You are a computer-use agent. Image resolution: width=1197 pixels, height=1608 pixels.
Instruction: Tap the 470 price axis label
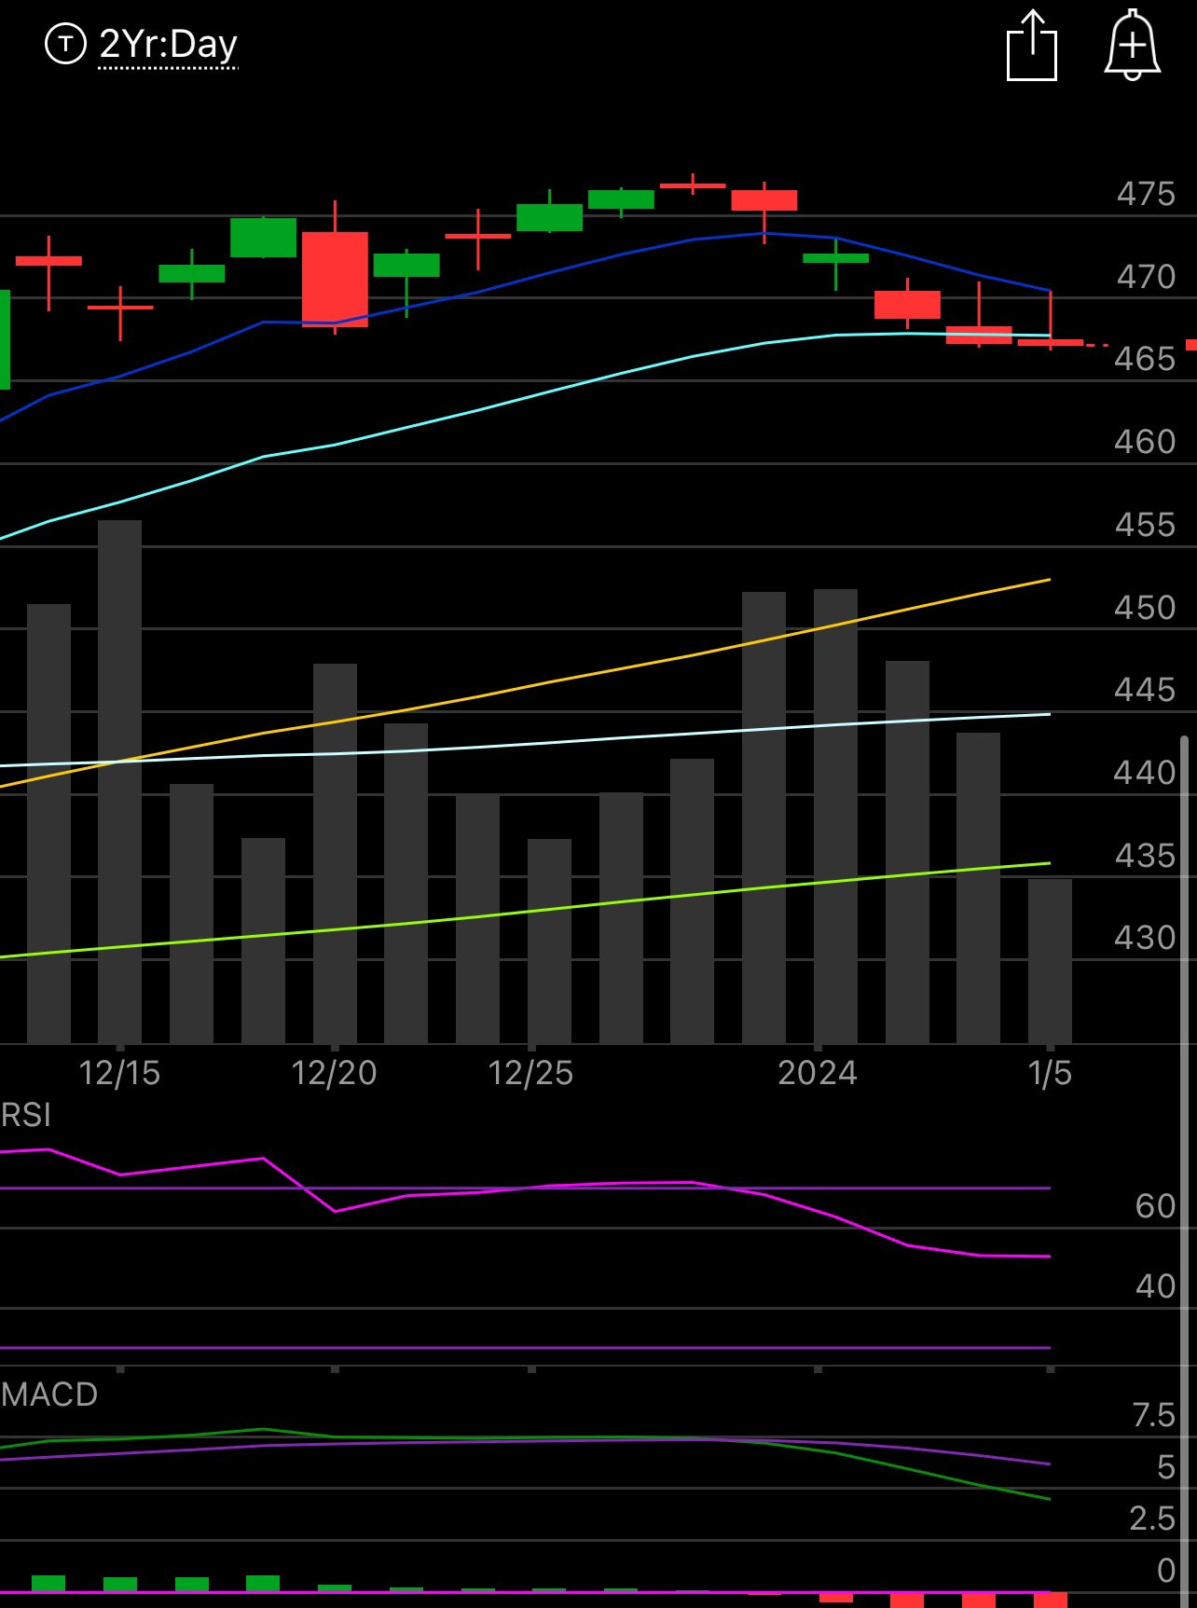tap(1146, 277)
